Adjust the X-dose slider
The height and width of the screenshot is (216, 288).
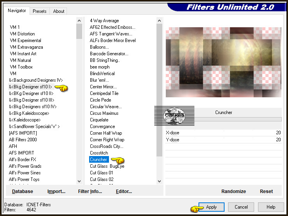point(223,133)
